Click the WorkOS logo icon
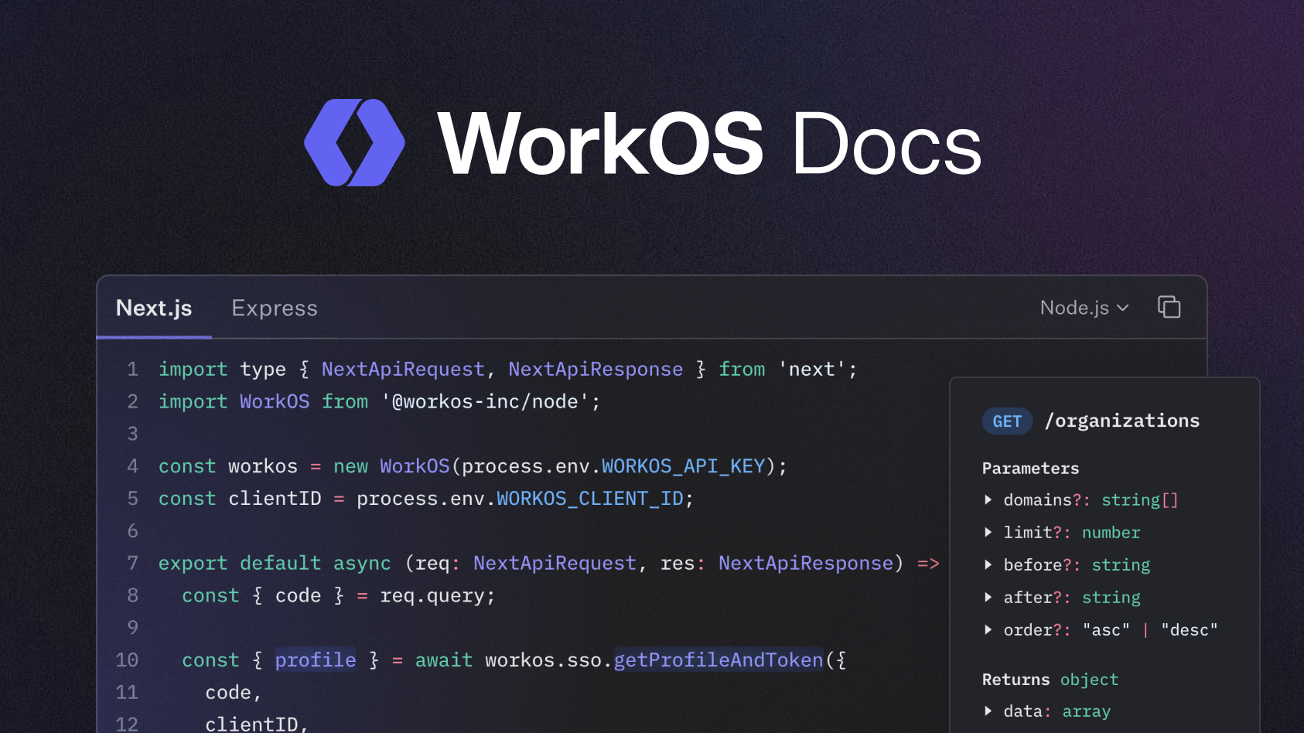 355,142
